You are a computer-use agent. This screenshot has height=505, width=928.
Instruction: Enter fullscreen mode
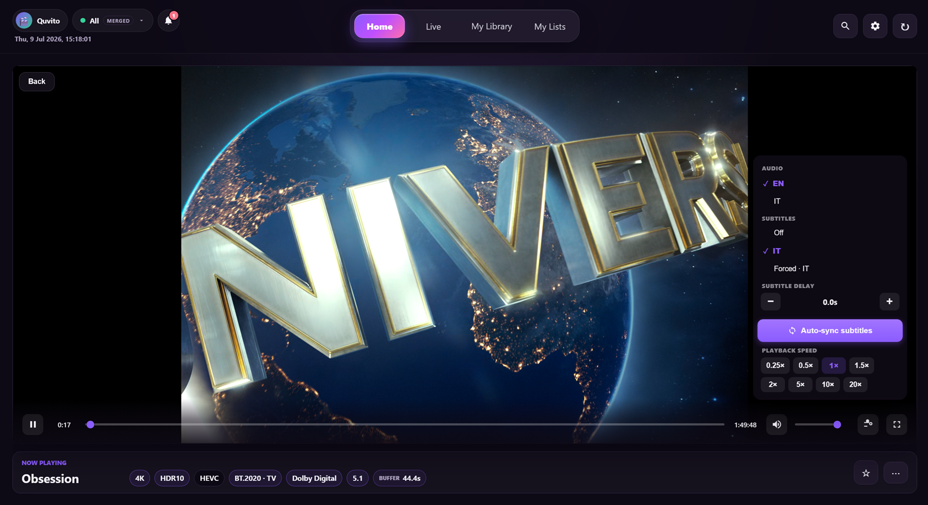[x=897, y=424]
